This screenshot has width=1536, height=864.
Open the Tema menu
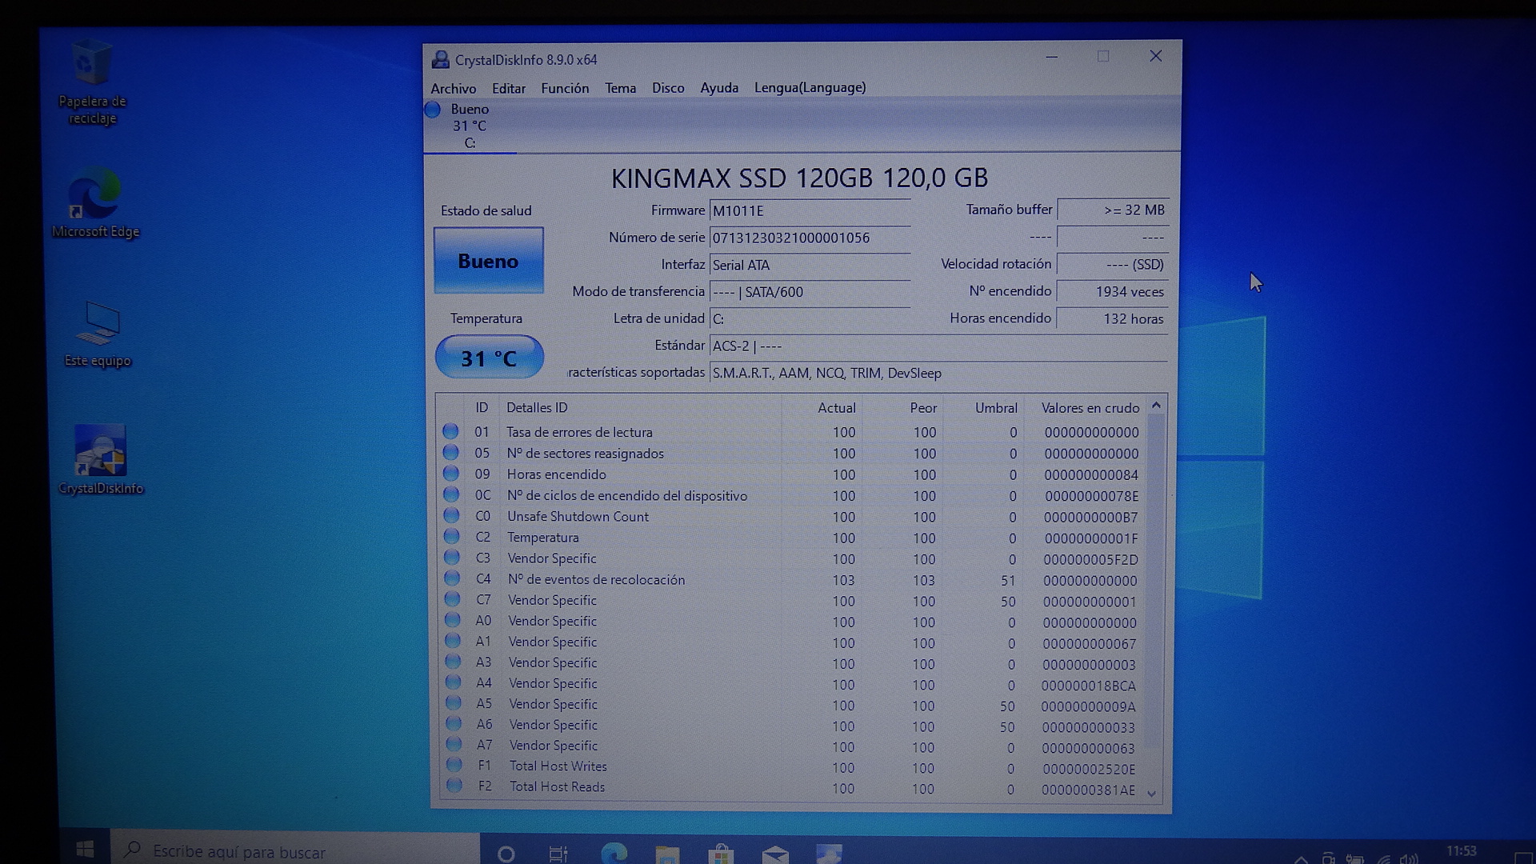click(620, 88)
